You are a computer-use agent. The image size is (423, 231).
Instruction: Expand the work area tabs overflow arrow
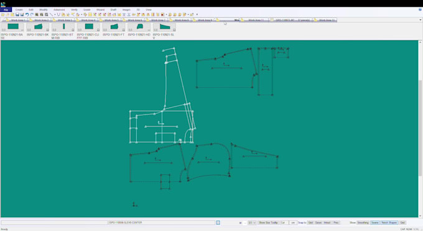(x=421, y=20)
